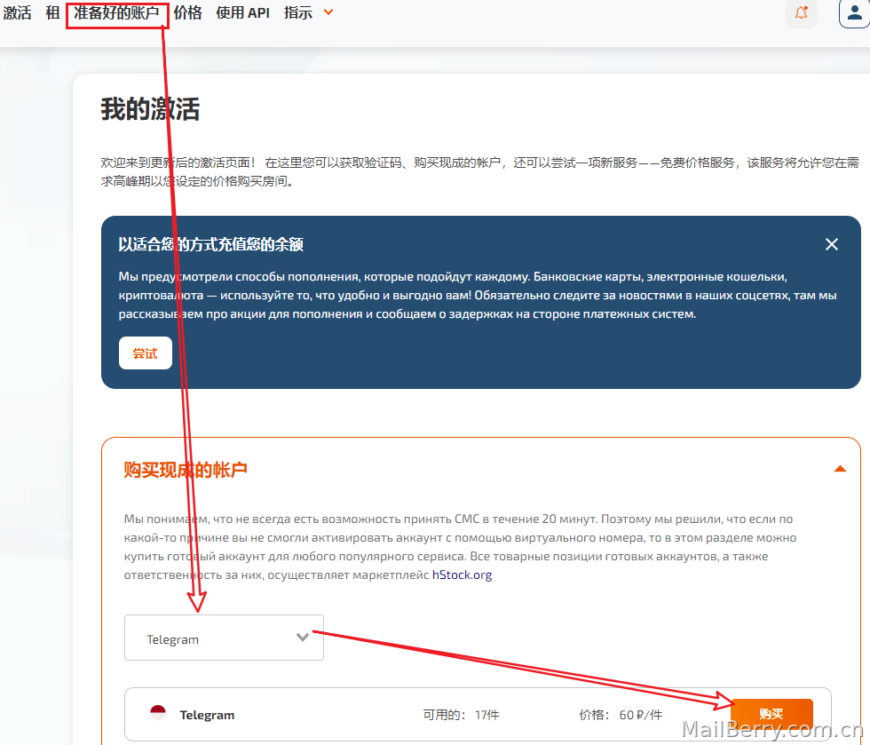Open the 准备好的账户 menu item
This screenshot has width=870, height=745.
(116, 12)
